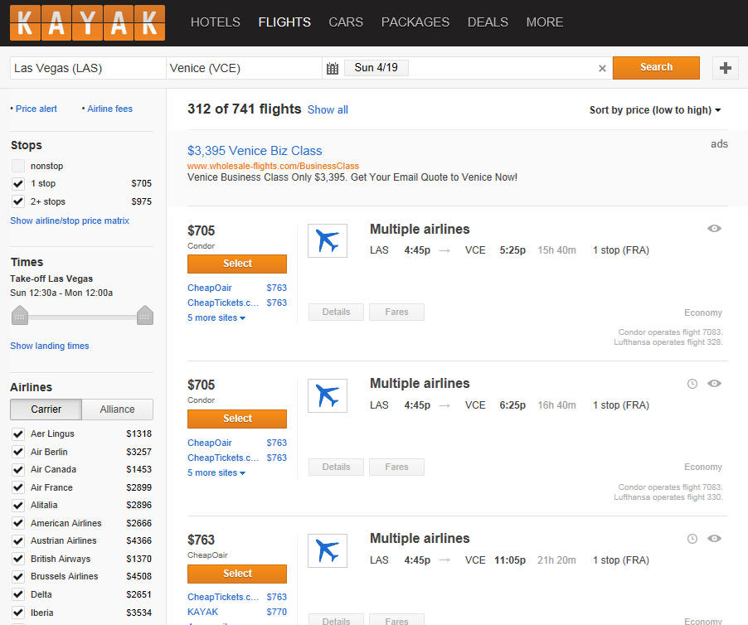
Task: Open Sort by price dropdown
Action: [654, 110]
